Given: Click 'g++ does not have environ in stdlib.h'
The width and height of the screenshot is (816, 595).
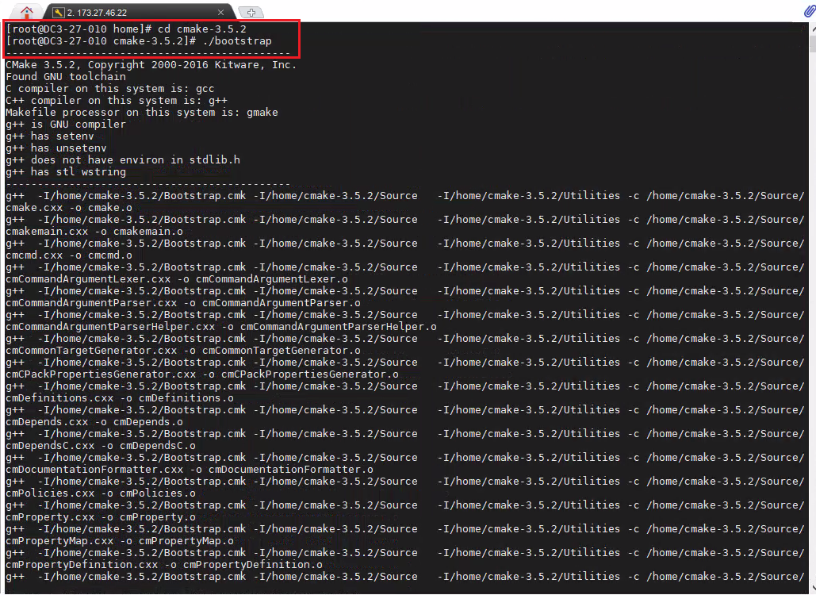Looking at the screenshot, I should point(123,160).
